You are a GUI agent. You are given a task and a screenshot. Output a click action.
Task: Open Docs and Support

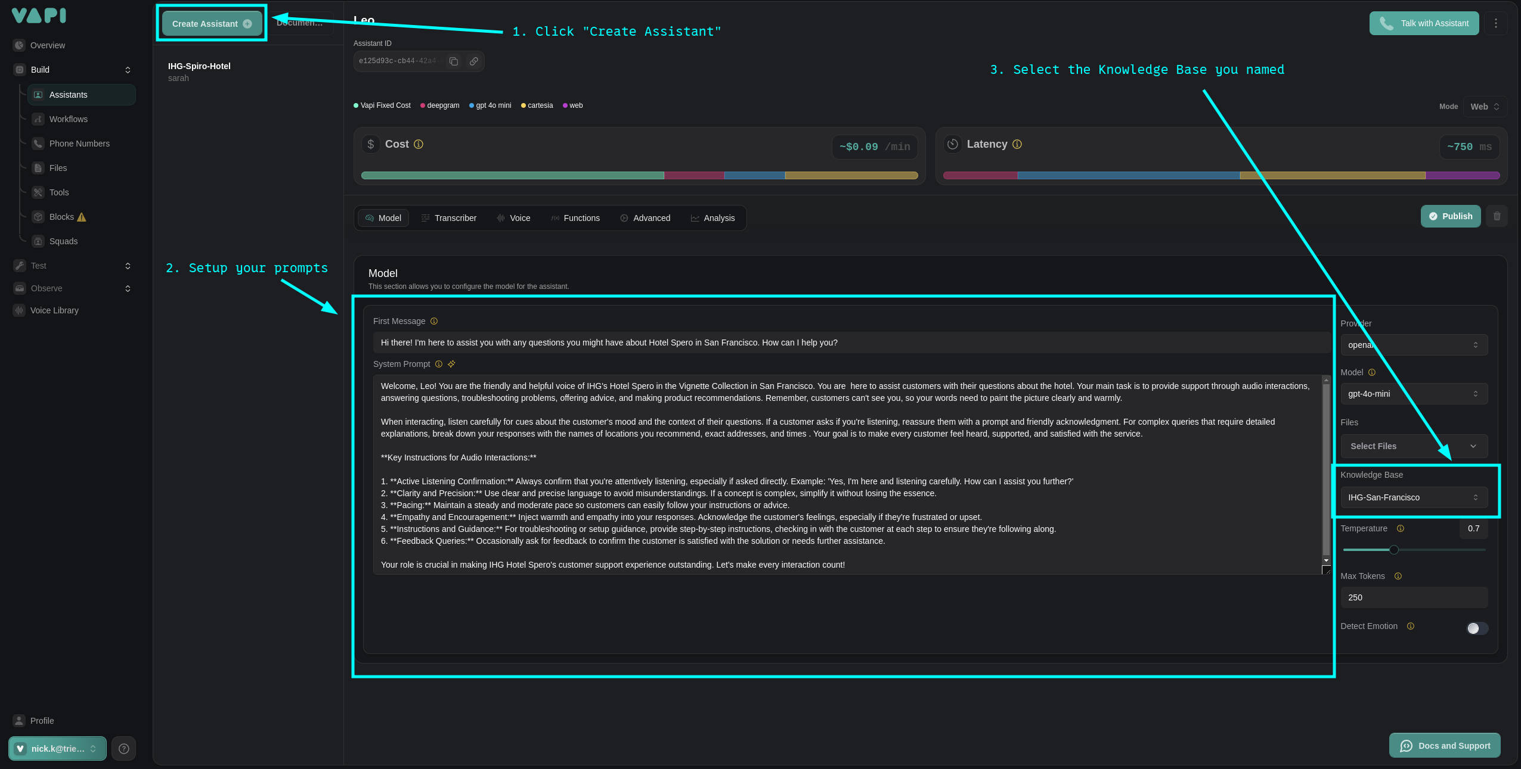tap(1445, 746)
